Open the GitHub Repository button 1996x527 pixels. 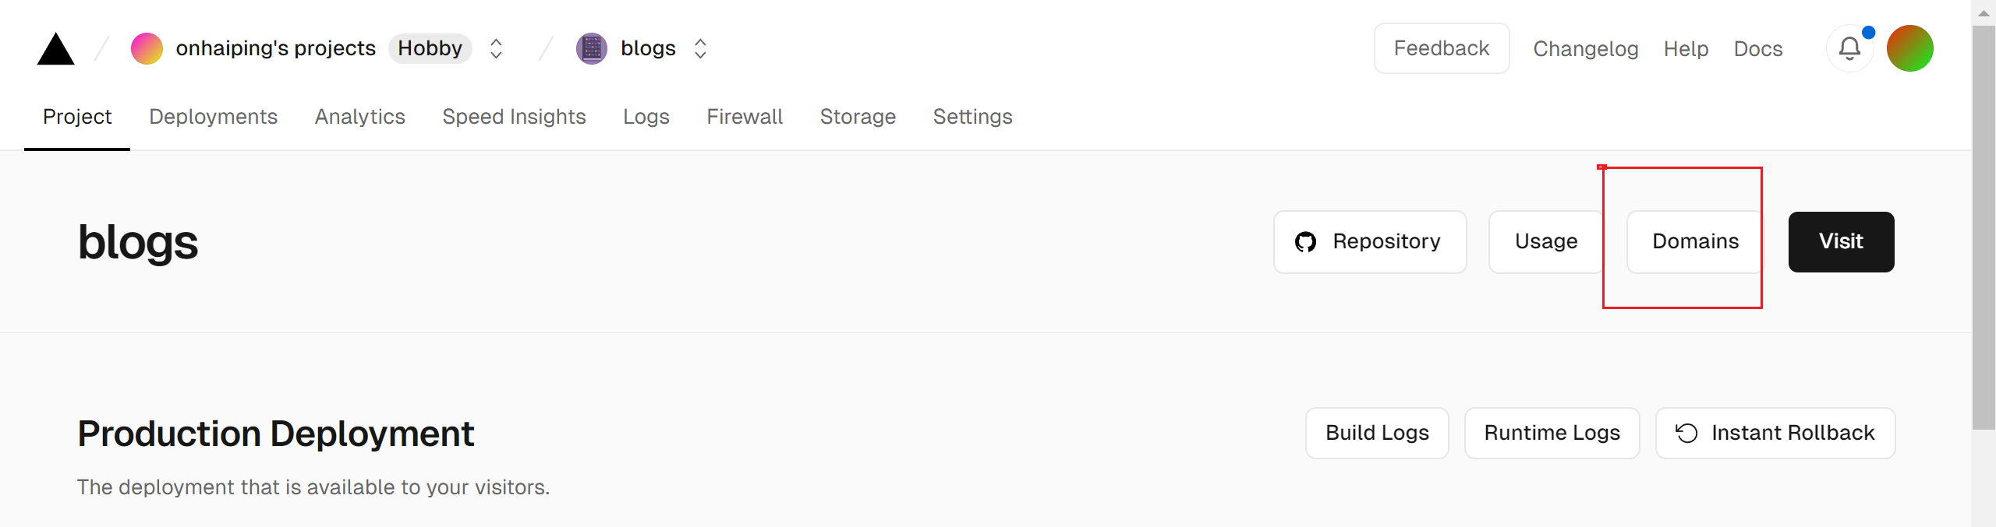pyautogui.click(x=1370, y=242)
